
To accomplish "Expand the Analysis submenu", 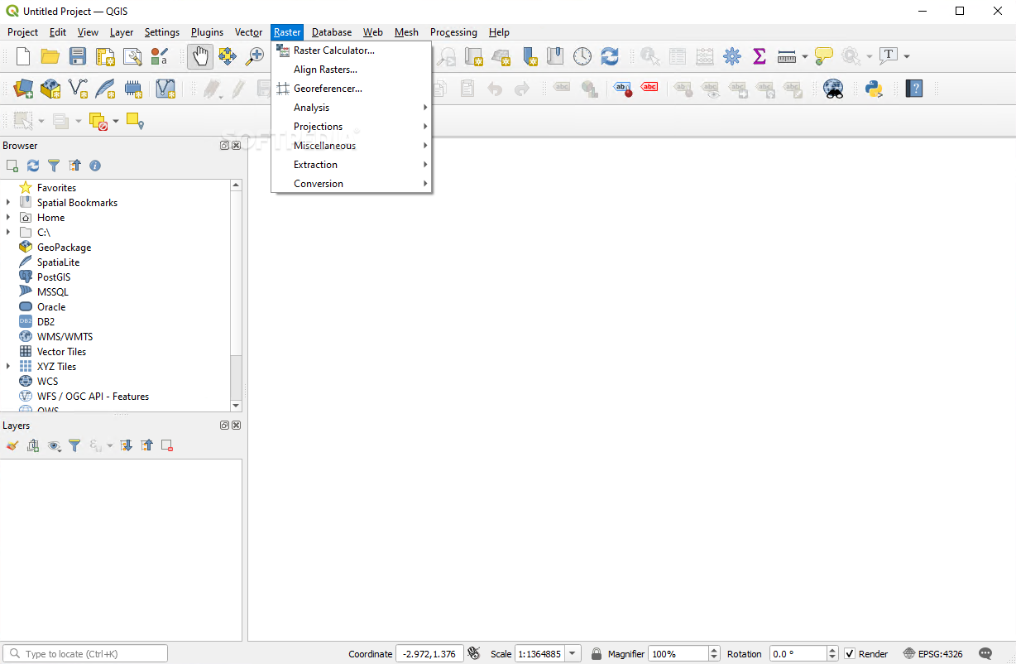I will (352, 108).
